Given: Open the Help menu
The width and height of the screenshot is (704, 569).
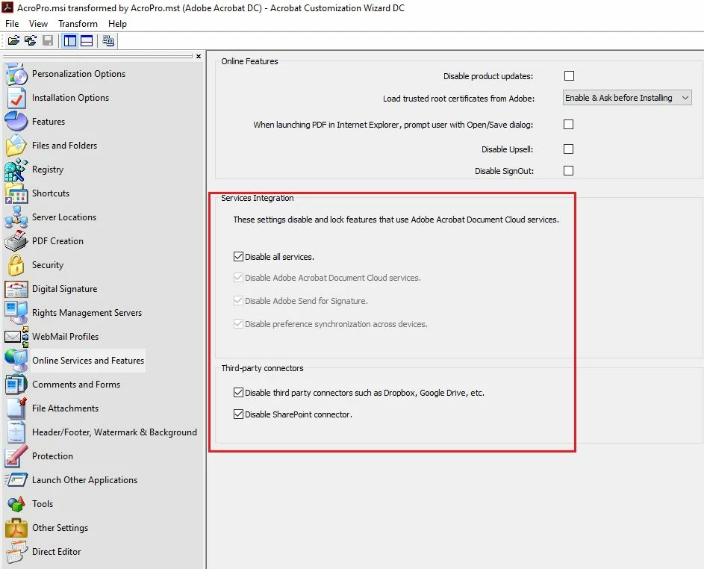Looking at the screenshot, I should pyautogui.click(x=117, y=24).
